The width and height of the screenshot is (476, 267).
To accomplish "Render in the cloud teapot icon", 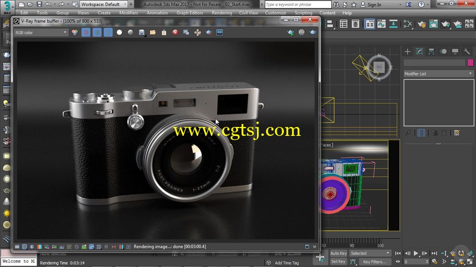I will point(457,24).
